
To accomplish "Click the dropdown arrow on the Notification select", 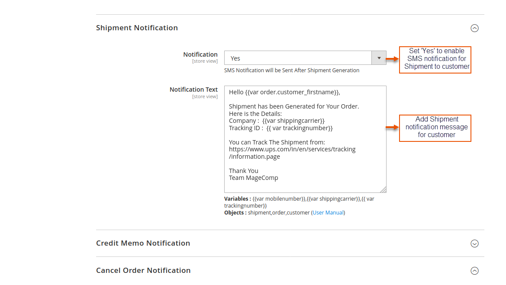I will (x=379, y=58).
